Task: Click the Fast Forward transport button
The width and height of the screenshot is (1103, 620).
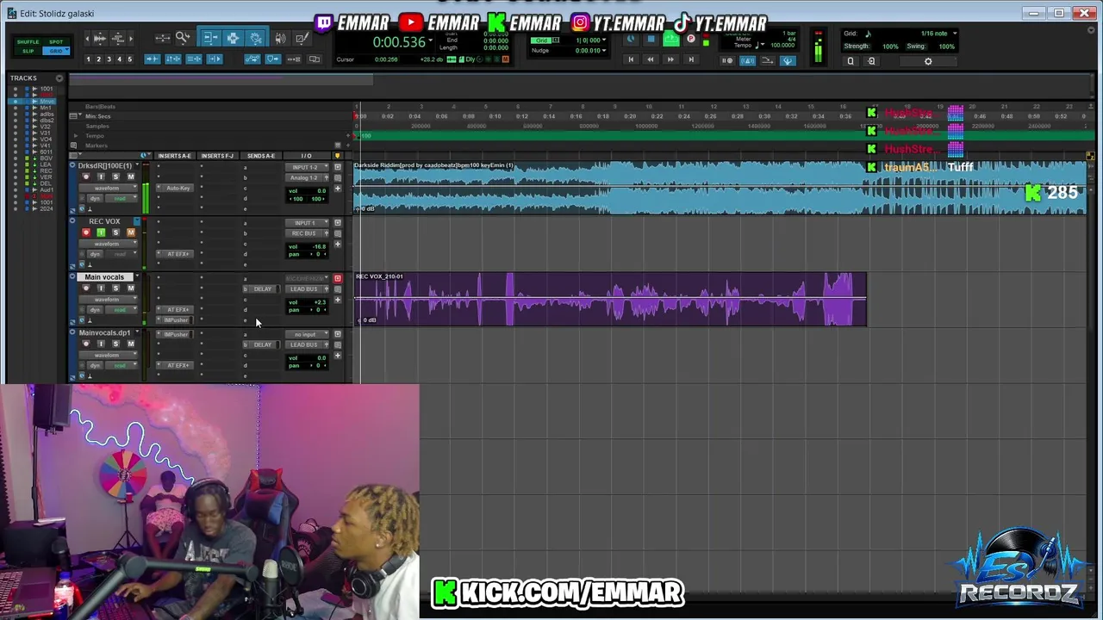Action: coord(671,59)
